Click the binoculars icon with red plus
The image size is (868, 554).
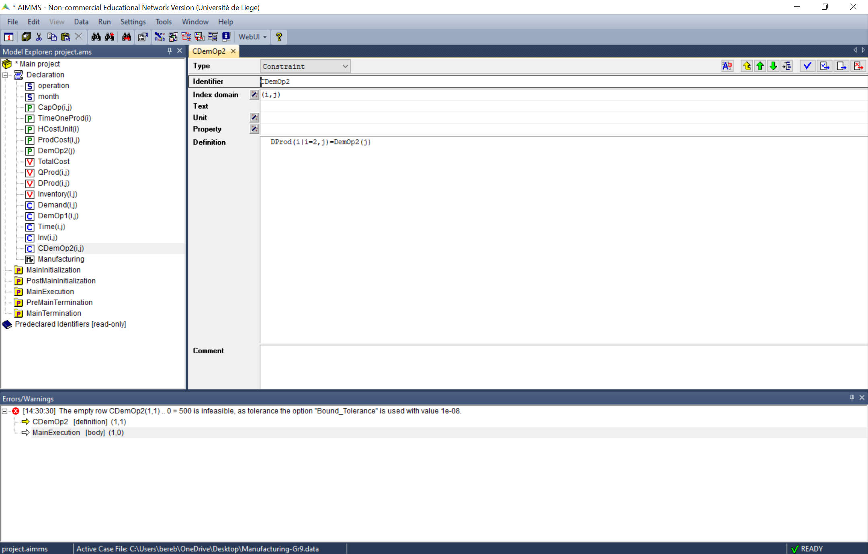[x=109, y=37]
